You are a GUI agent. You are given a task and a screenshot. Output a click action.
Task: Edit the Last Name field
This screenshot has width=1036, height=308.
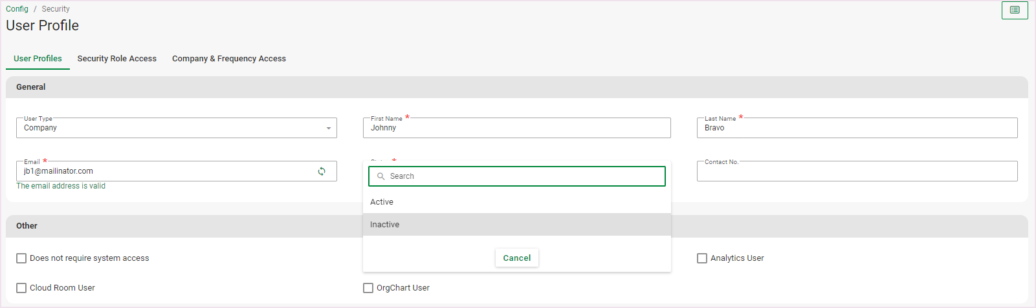[x=856, y=128]
